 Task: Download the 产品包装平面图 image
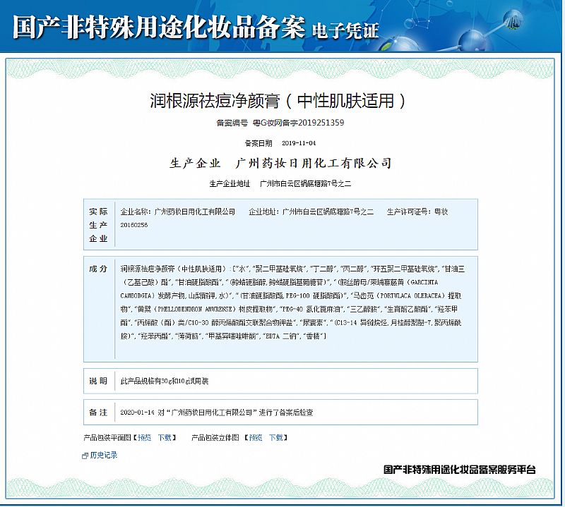tap(165, 438)
